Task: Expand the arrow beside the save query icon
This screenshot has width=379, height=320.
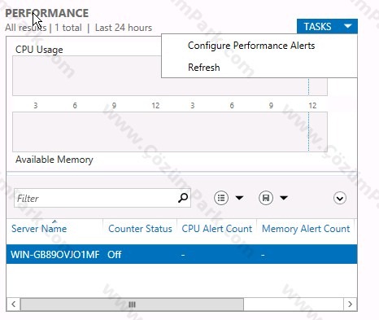Action: tap(284, 198)
